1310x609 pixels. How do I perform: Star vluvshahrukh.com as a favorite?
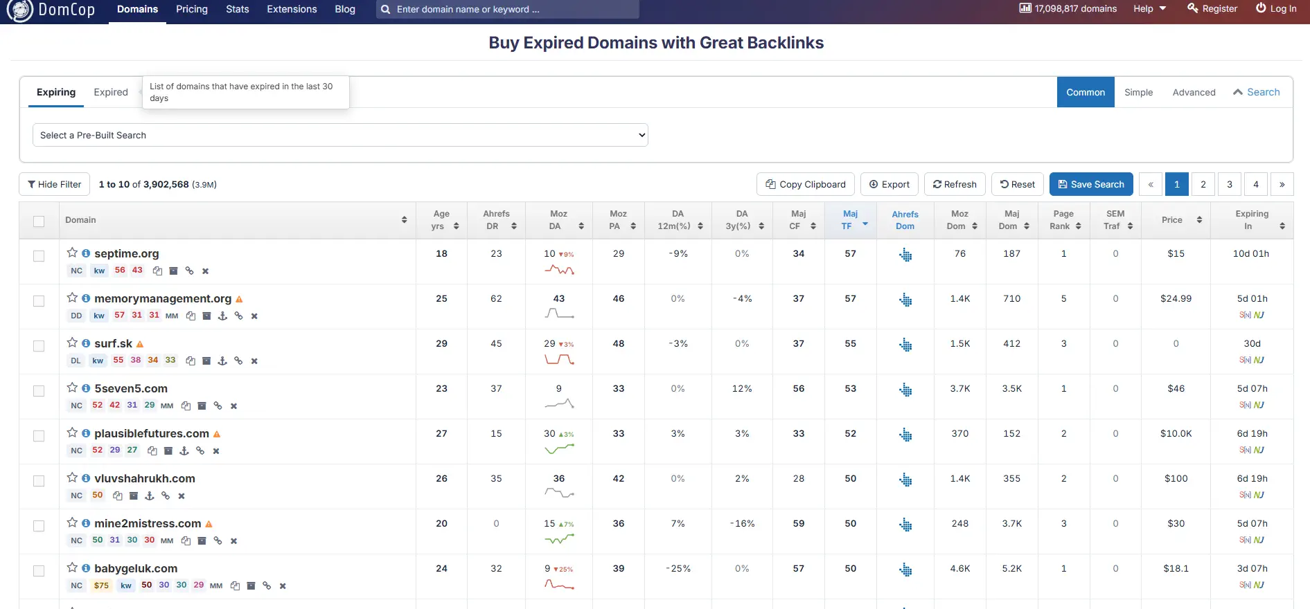click(x=72, y=478)
